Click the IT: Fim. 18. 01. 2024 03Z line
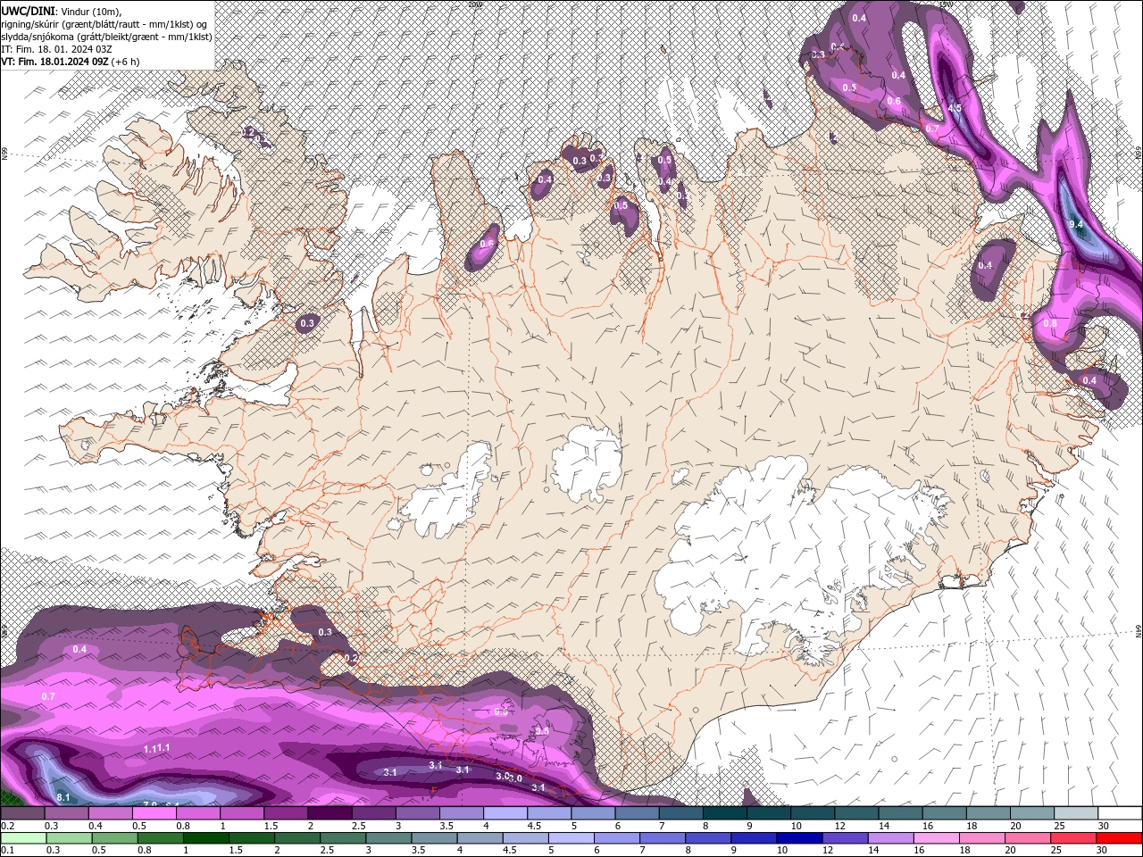 pos(55,49)
